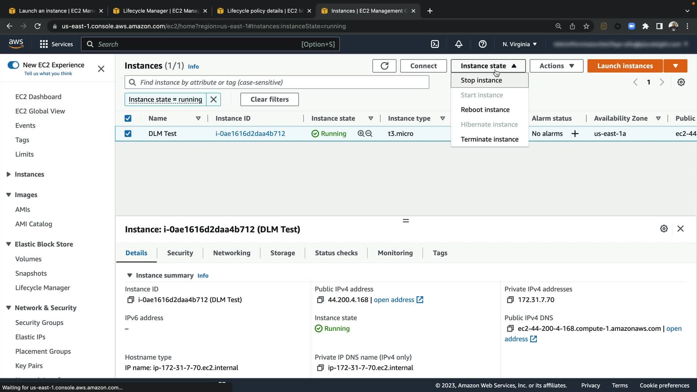
Task: Switch to the Storage tab
Action: [x=282, y=253]
